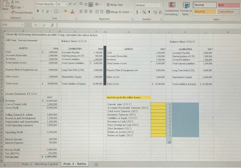Decrease font size with smaller A

pyautogui.click(x=75, y=4)
